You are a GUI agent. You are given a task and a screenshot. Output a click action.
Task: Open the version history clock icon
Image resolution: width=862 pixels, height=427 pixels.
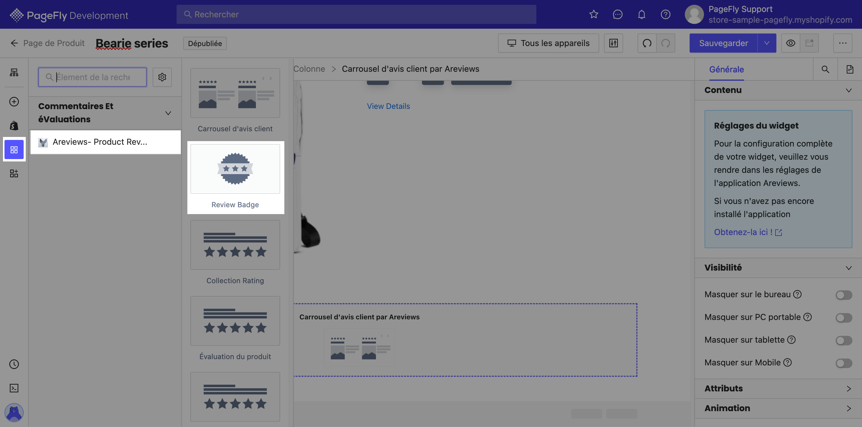[x=14, y=364]
